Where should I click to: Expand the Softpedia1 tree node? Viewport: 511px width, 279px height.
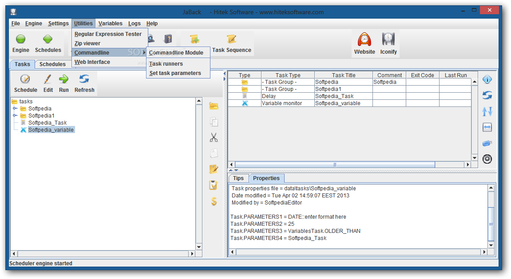(x=15, y=116)
